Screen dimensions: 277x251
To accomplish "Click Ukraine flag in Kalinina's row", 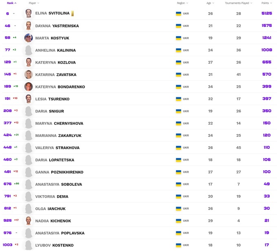I will [178, 50].
